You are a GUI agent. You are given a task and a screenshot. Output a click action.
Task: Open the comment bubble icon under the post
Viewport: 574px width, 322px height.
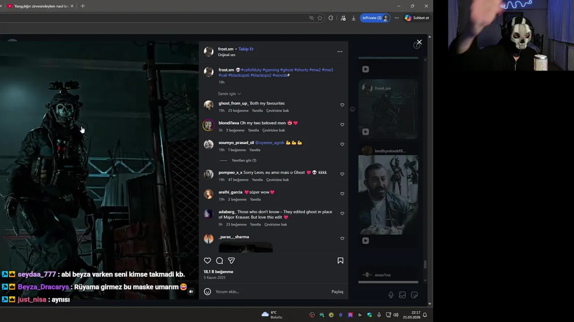[x=219, y=261]
